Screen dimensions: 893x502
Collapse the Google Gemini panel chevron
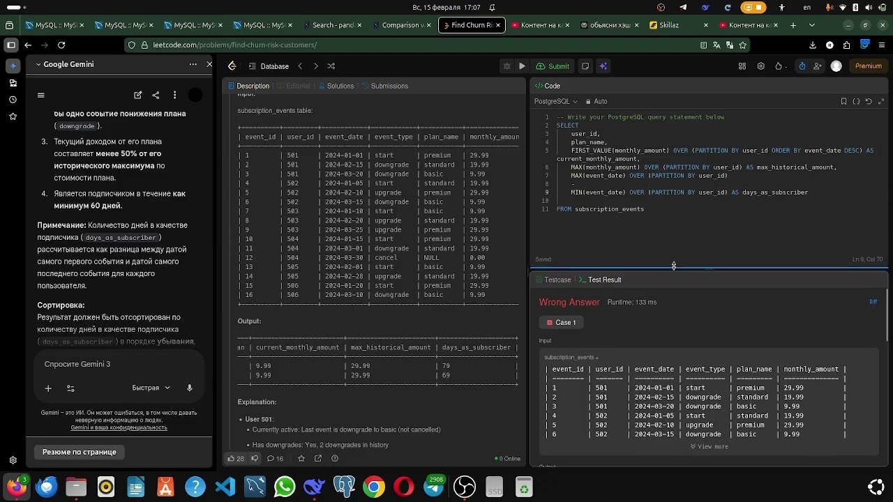[x=38, y=64]
